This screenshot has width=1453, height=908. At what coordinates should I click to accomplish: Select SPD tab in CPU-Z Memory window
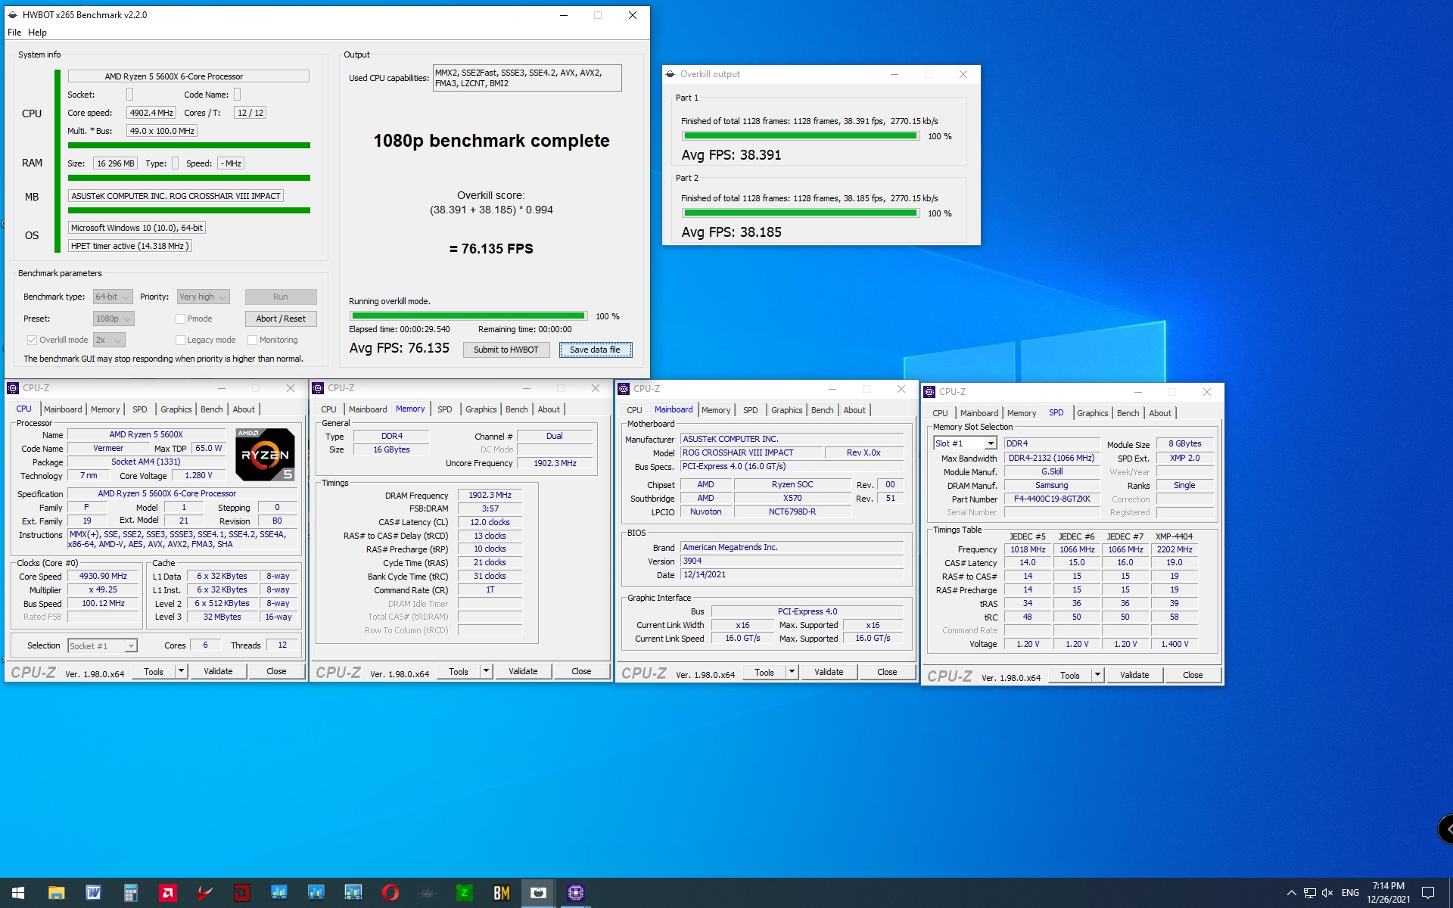(x=445, y=409)
